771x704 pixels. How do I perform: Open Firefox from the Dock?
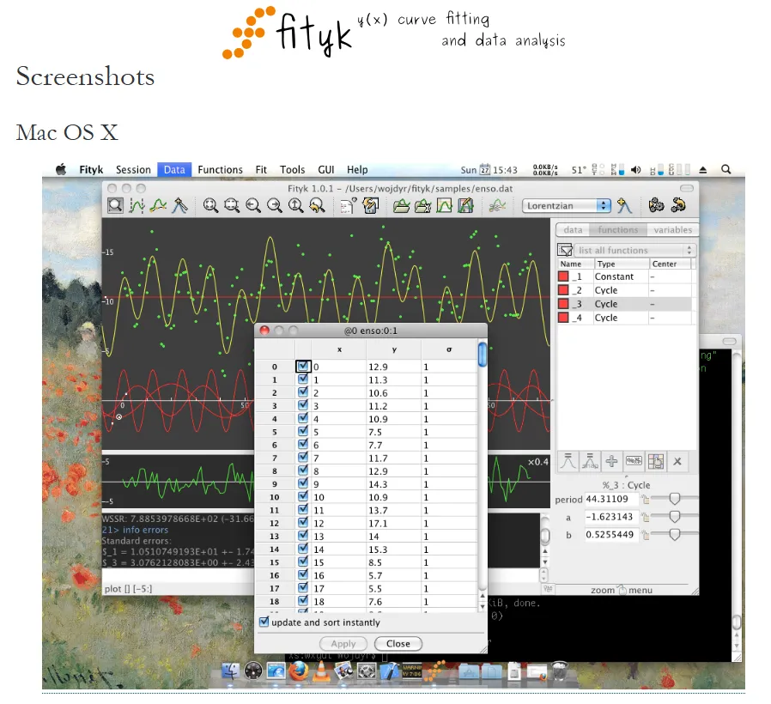tap(299, 671)
